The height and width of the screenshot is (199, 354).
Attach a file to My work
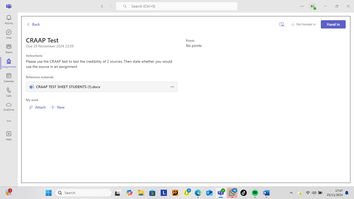[x=37, y=107]
